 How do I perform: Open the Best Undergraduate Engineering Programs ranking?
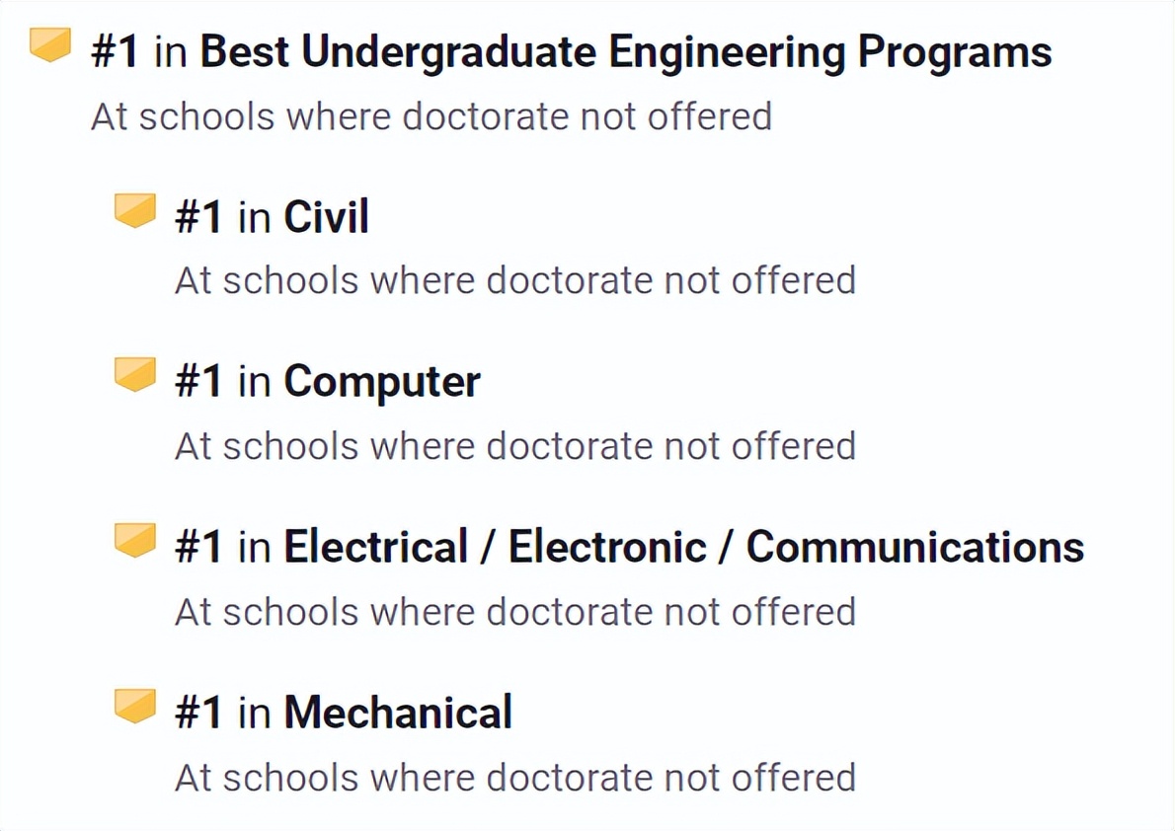626,53
